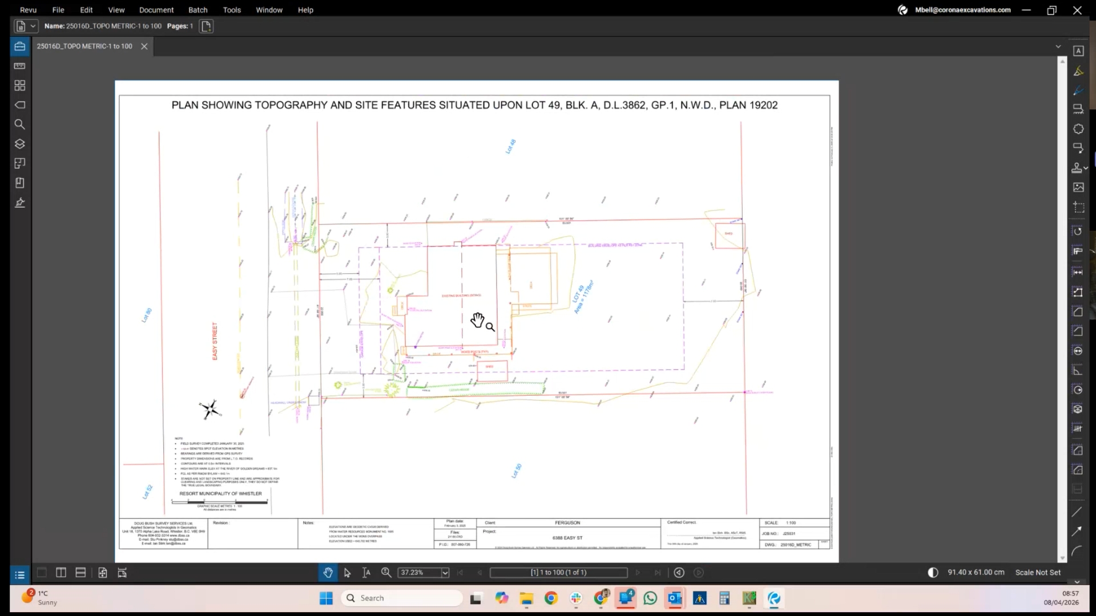This screenshot has width=1096, height=616.
Task: Click Scale Not Set in the status bar
Action: click(x=1037, y=572)
